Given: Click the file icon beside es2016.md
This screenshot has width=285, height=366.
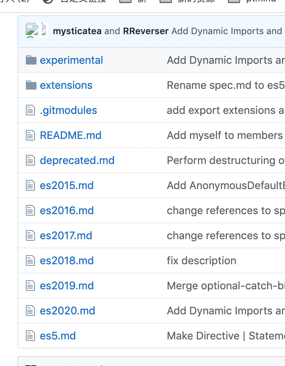Looking at the screenshot, I should [x=30, y=211].
